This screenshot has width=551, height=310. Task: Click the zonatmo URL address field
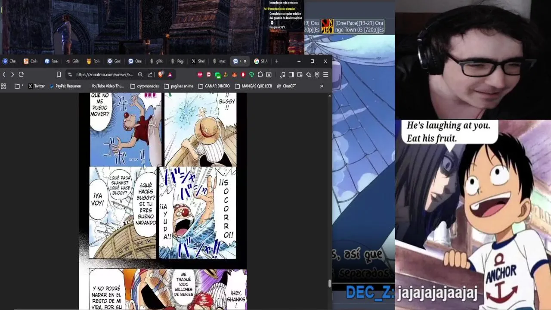coord(105,74)
